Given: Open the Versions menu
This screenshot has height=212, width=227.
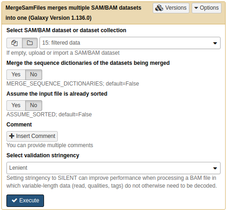Looking at the screenshot, I should (x=171, y=8).
